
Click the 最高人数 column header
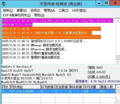pyautogui.click(x=108, y=87)
